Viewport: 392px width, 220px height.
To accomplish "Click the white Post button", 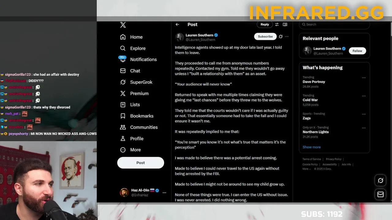I will (141, 163).
